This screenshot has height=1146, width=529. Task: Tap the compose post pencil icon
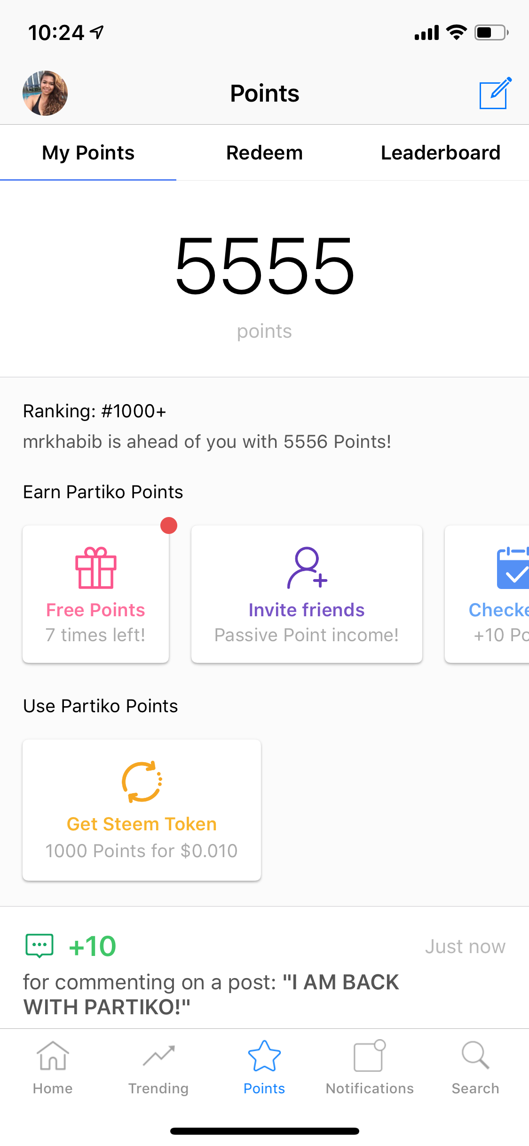495,93
